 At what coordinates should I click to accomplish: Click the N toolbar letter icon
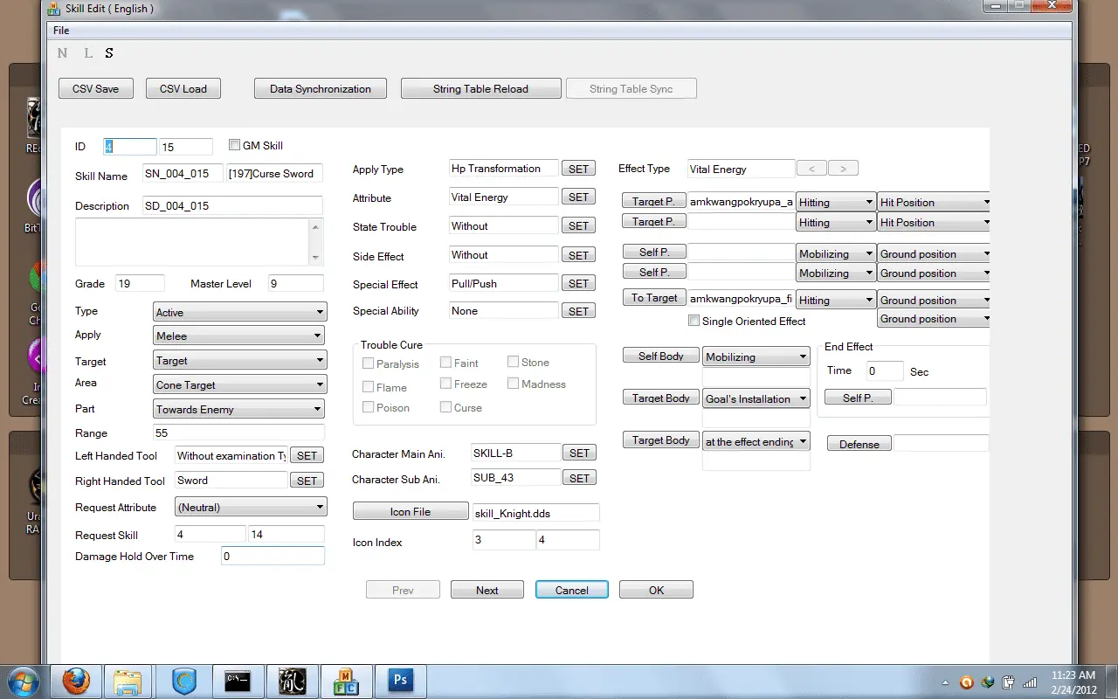click(62, 53)
